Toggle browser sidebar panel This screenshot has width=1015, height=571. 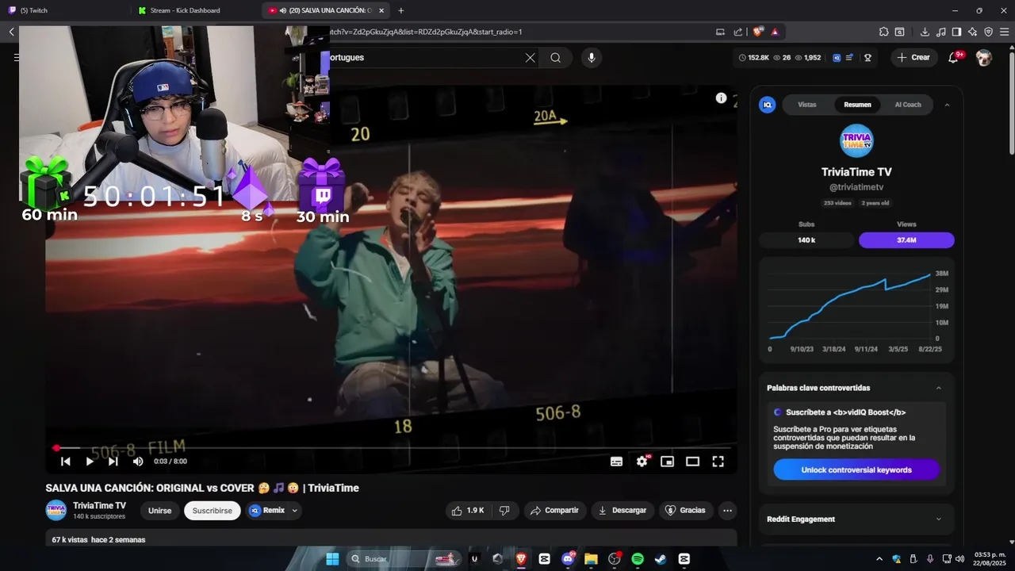[x=956, y=32]
